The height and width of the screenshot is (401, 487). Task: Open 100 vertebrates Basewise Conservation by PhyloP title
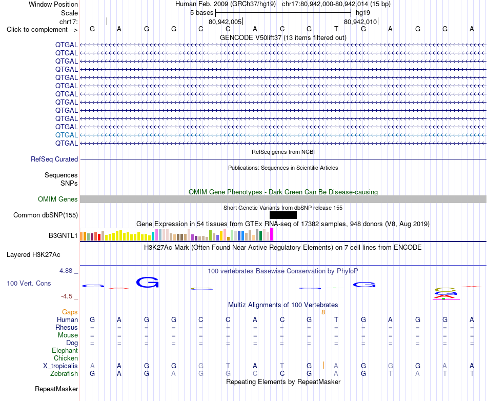[283, 271]
